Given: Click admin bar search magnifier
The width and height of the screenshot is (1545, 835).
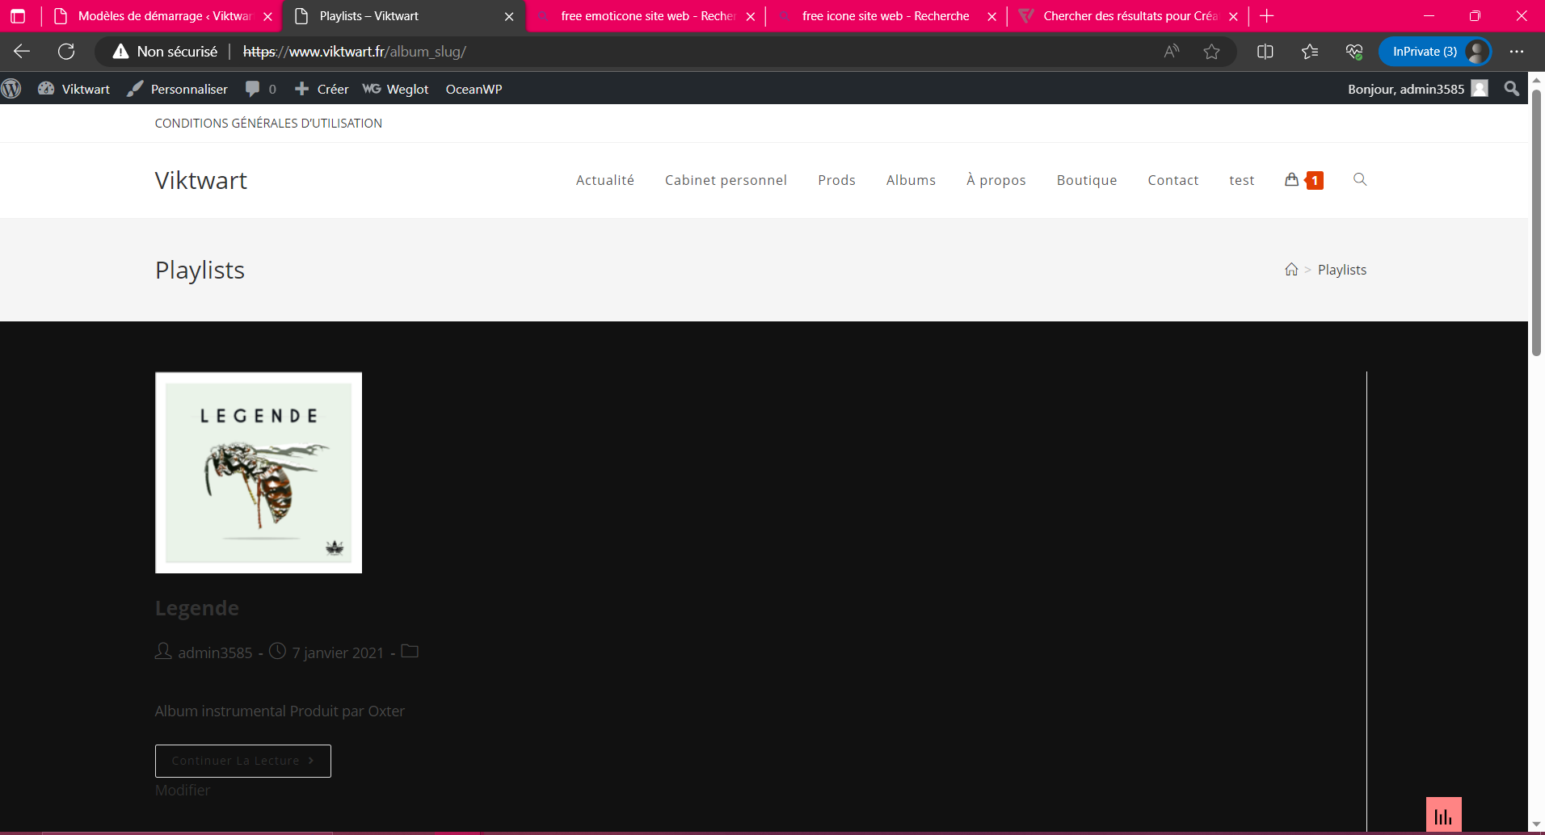Looking at the screenshot, I should coord(1512,89).
